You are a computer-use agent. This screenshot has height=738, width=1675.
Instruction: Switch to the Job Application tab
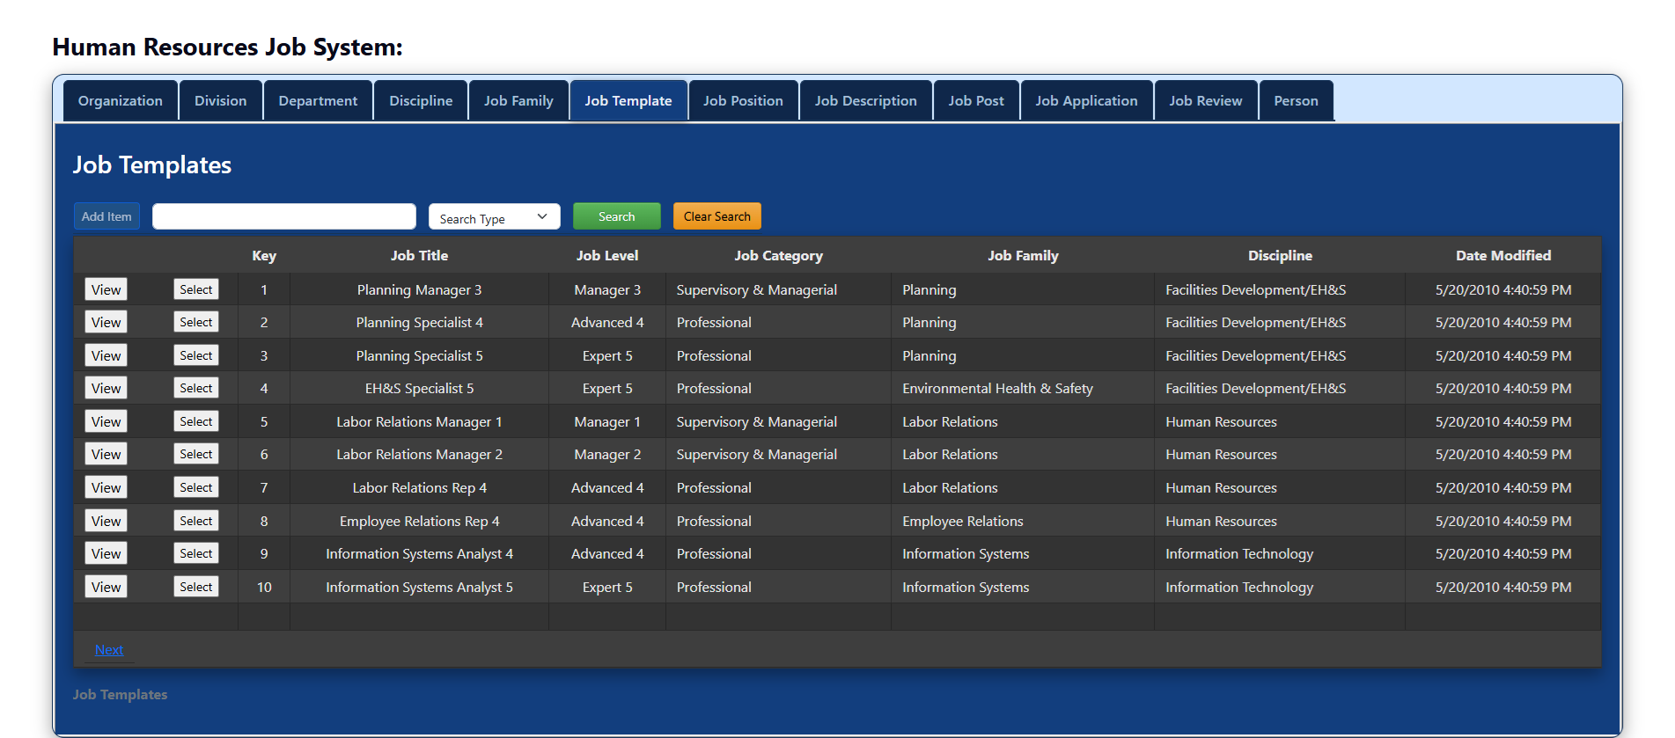pos(1086,101)
